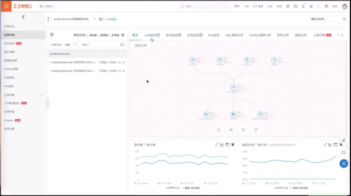Select the second productservice-655f487cd4 instance row
Image resolution: width=351 pixels, height=196 pixels.
[x=87, y=71]
